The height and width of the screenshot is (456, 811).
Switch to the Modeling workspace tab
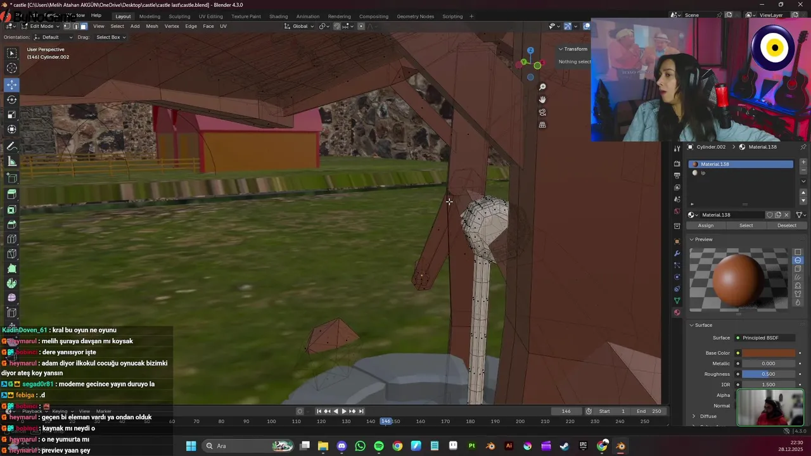point(150,16)
